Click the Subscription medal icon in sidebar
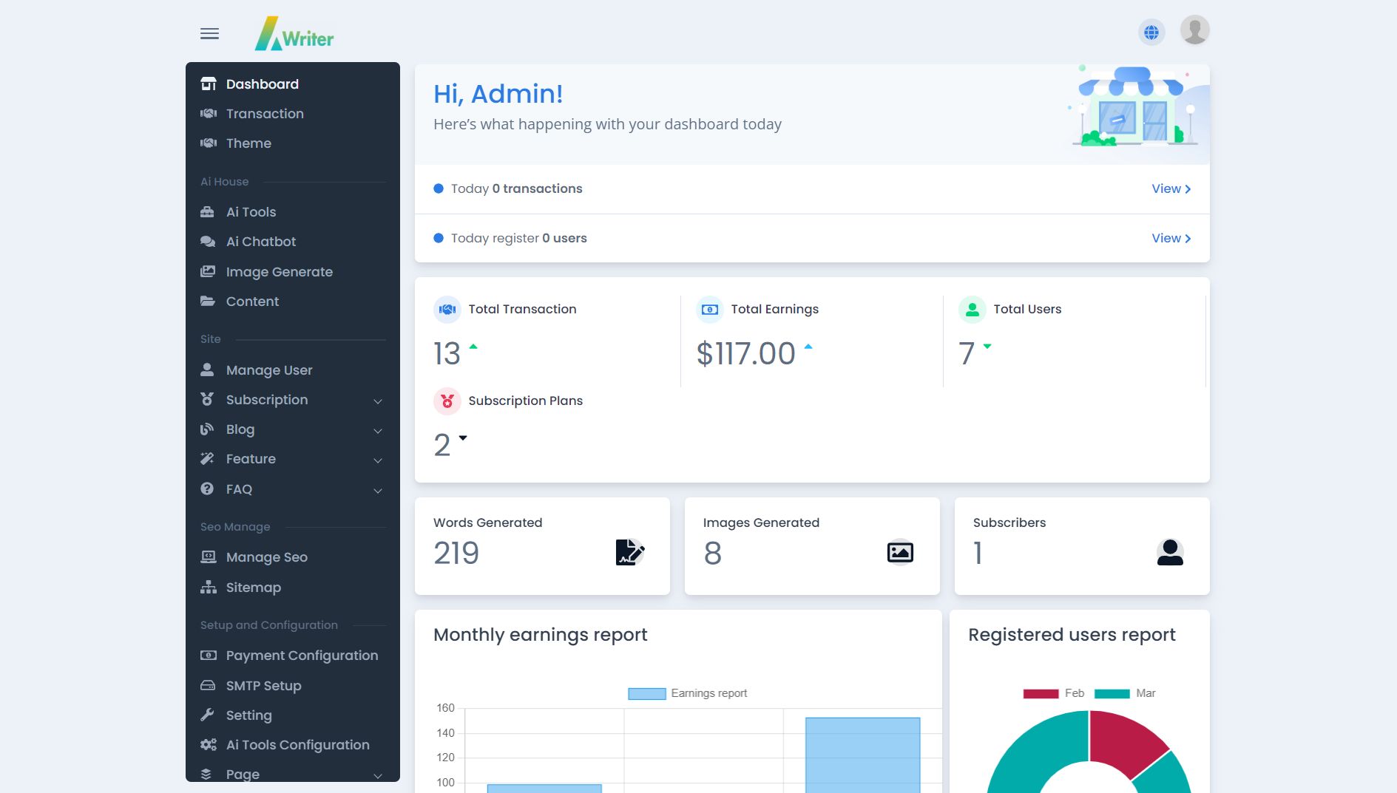This screenshot has width=1397, height=793. tap(207, 399)
